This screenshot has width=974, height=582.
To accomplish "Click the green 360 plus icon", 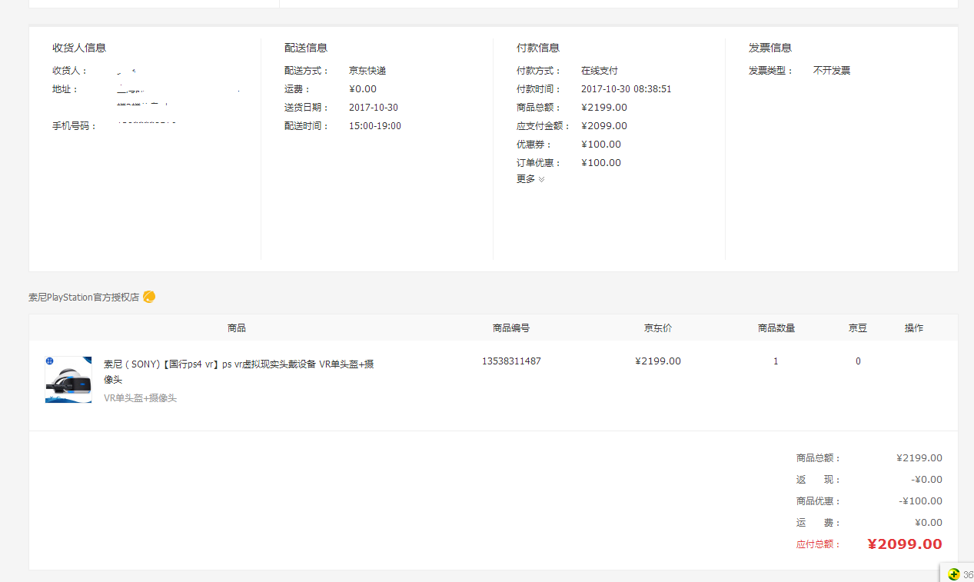I will point(953,574).
